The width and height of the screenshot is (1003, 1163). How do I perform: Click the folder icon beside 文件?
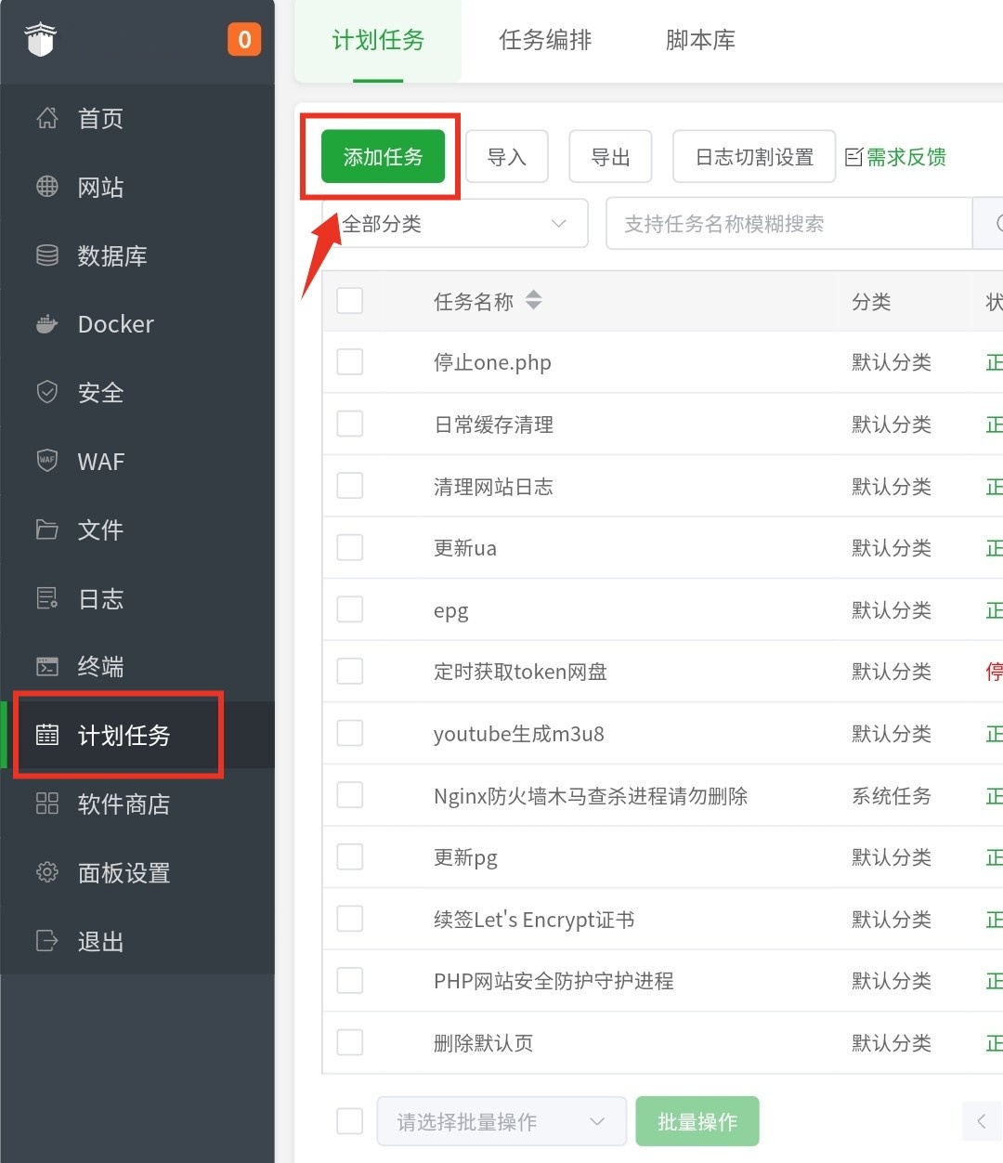[47, 529]
